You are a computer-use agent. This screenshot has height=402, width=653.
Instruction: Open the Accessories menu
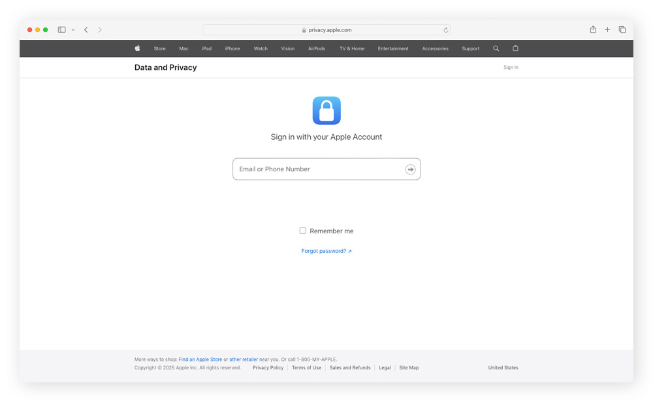pos(435,49)
